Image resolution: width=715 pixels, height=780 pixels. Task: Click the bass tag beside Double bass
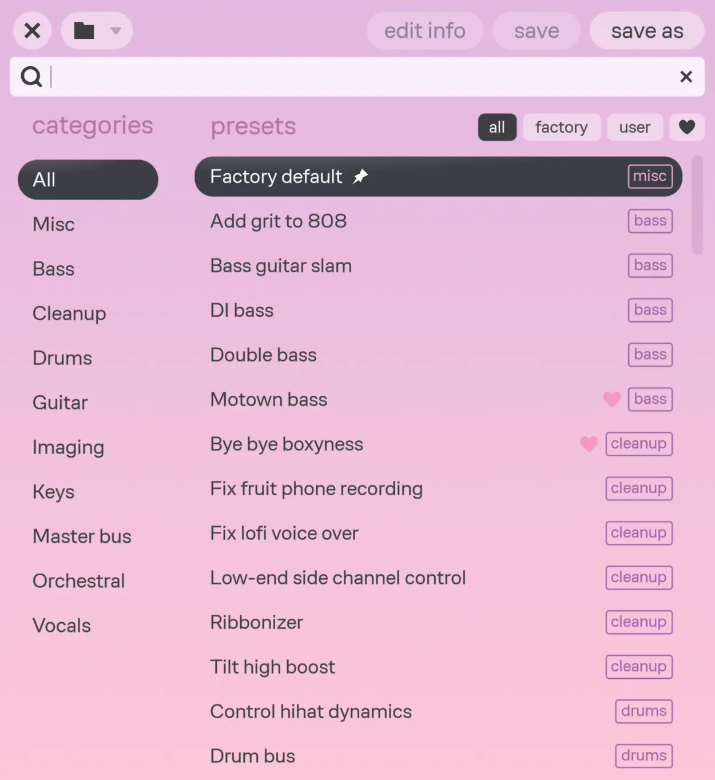point(650,355)
